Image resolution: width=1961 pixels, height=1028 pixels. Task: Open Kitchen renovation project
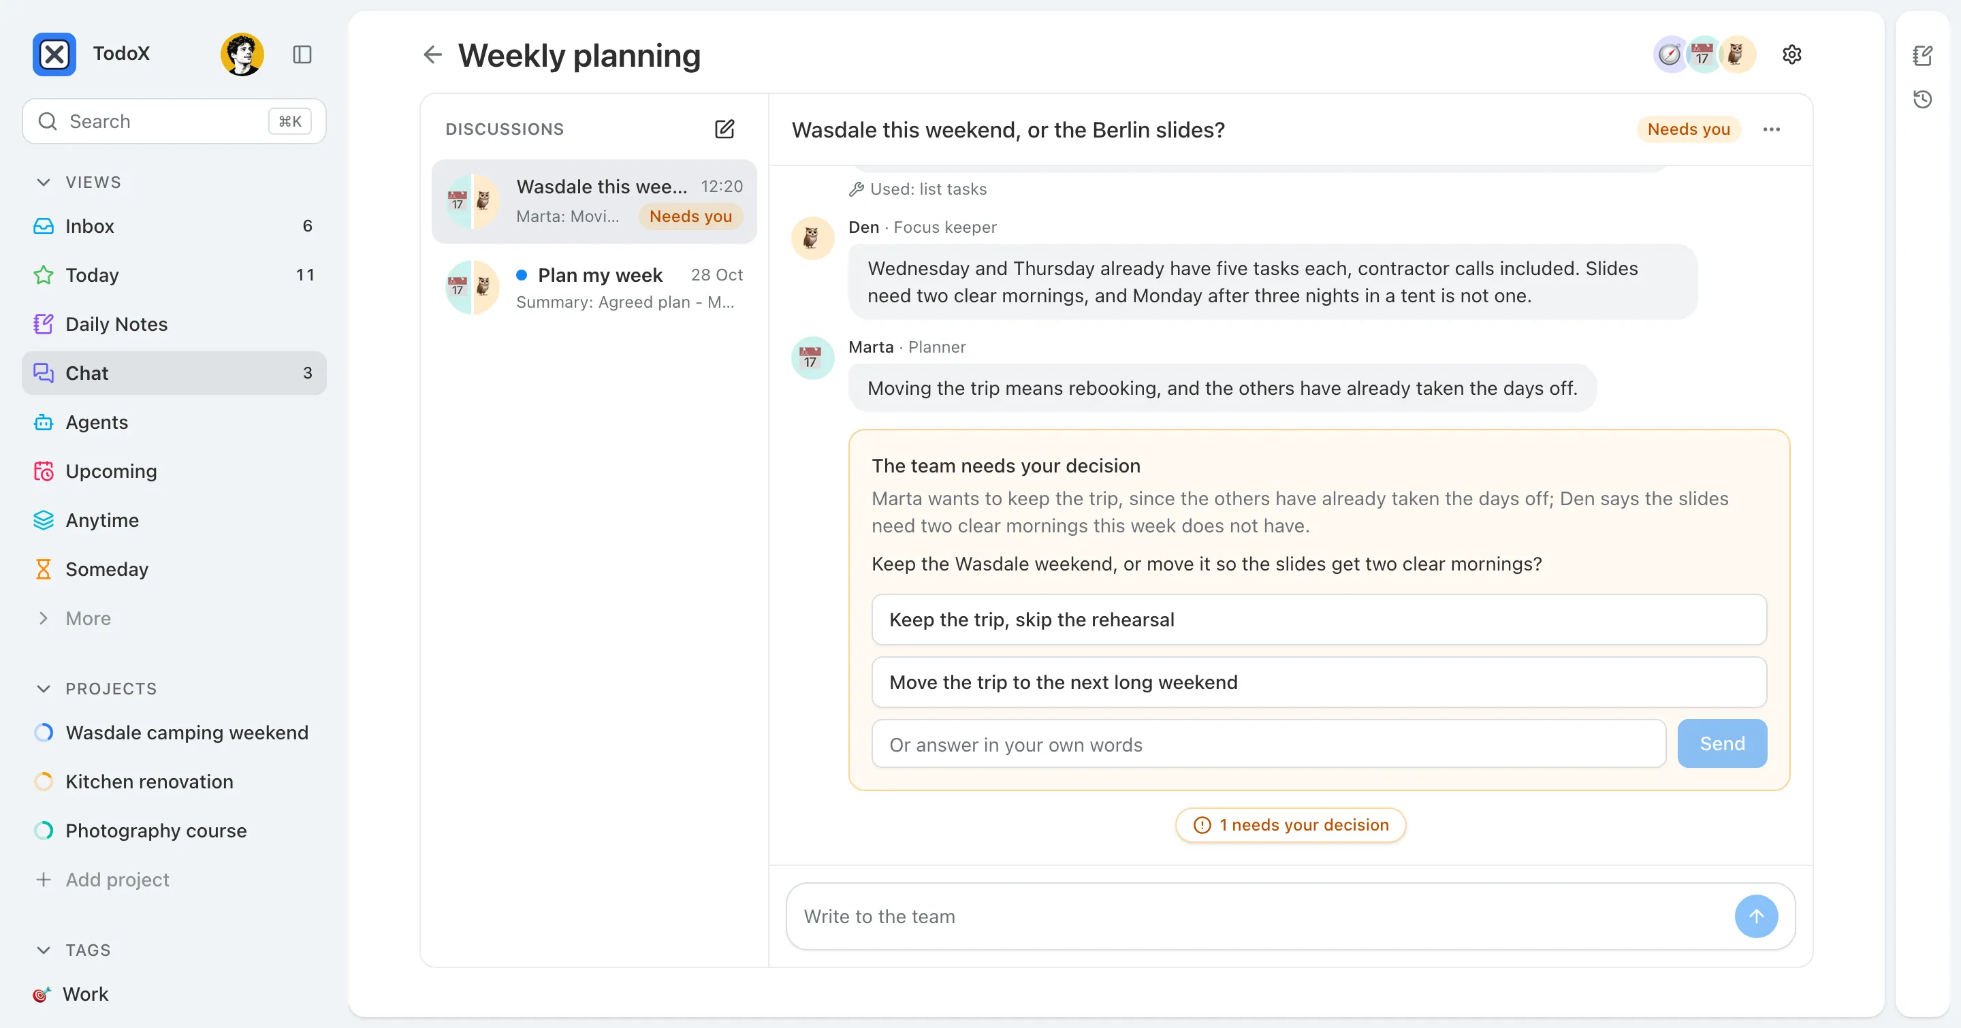pos(174,782)
